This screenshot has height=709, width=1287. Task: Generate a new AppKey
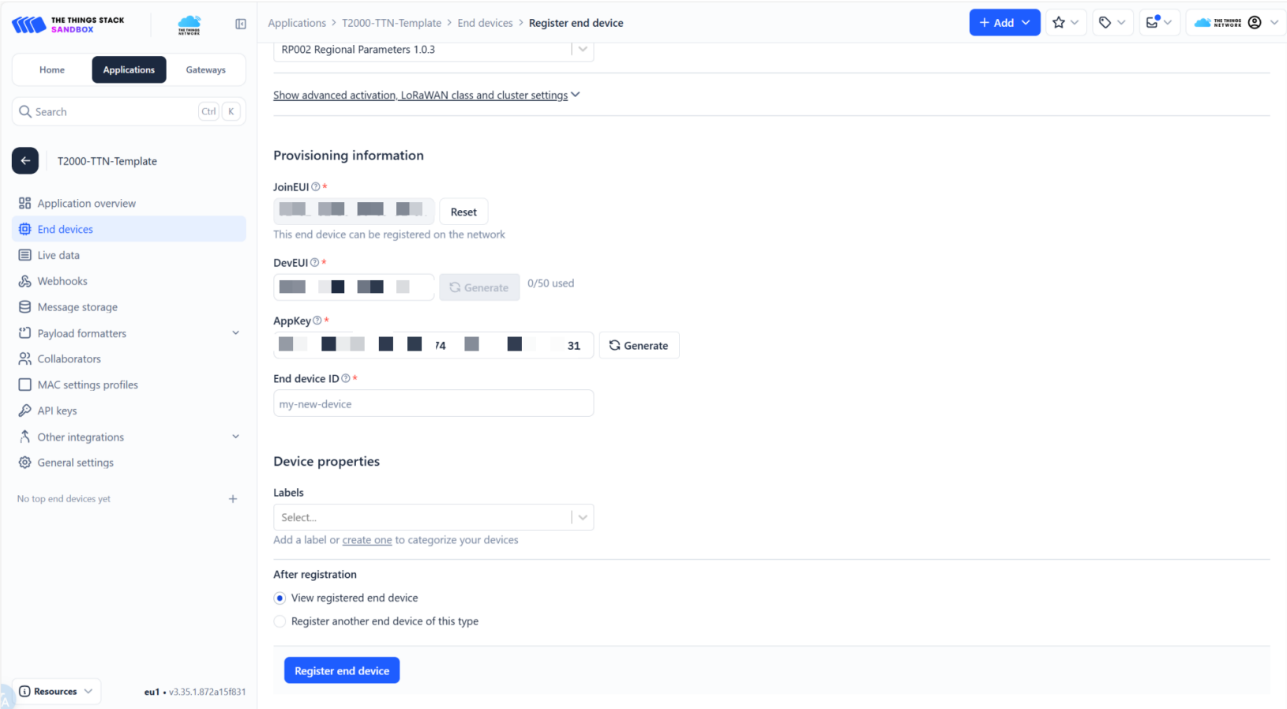[x=639, y=346]
